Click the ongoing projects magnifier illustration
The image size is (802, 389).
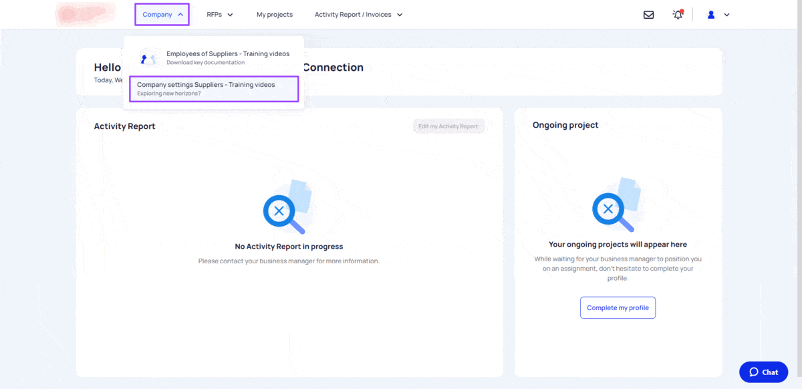tap(618, 205)
